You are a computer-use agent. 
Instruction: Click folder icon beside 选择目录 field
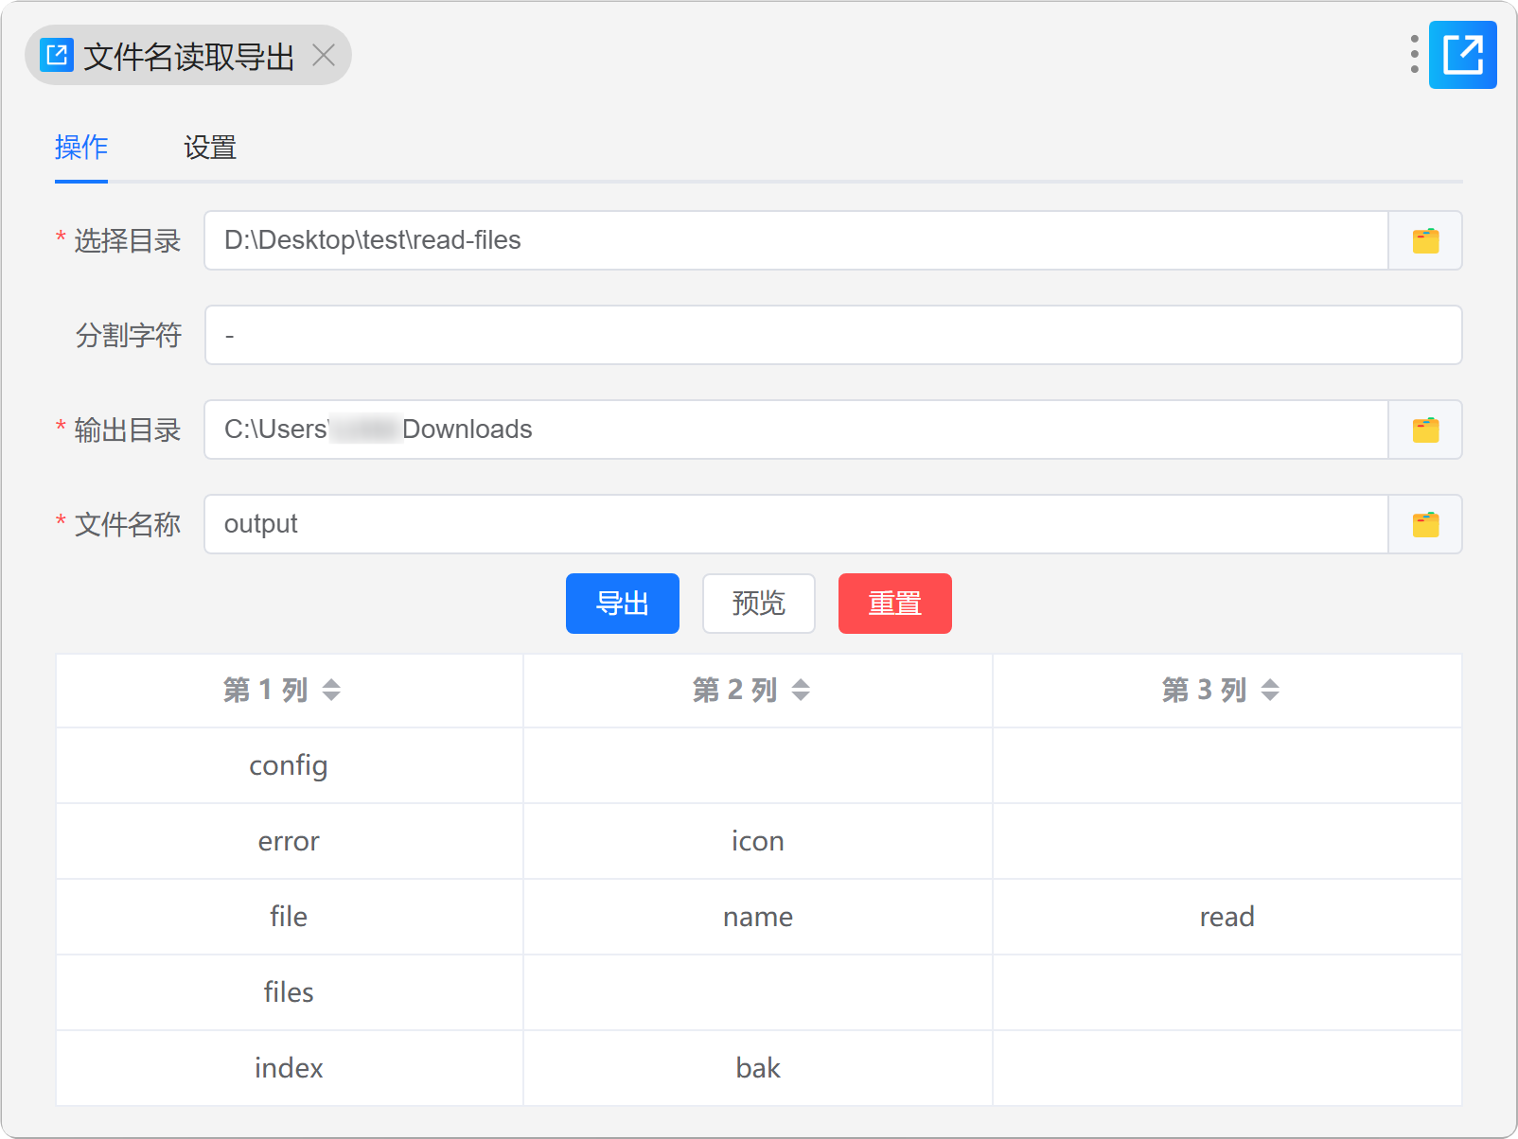coord(1425,241)
